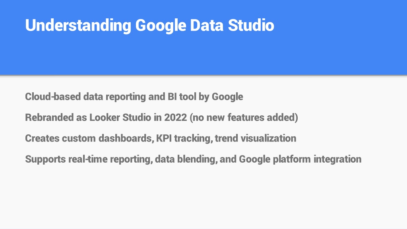
Task: Select the word 'Understanding' in the title
Action: tap(78, 25)
